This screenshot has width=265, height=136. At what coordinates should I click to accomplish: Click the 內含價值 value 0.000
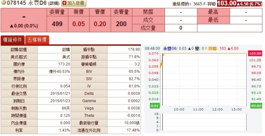pyautogui.click(x=65, y=123)
